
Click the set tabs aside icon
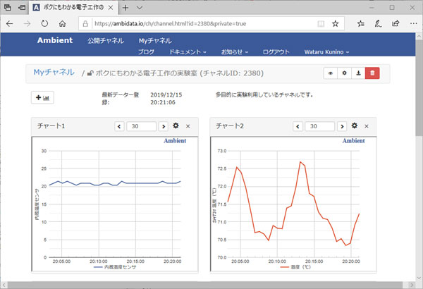pyautogui.click(x=22, y=8)
